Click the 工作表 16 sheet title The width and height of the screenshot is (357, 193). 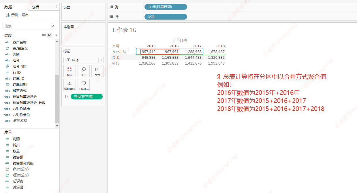tap(124, 30)
